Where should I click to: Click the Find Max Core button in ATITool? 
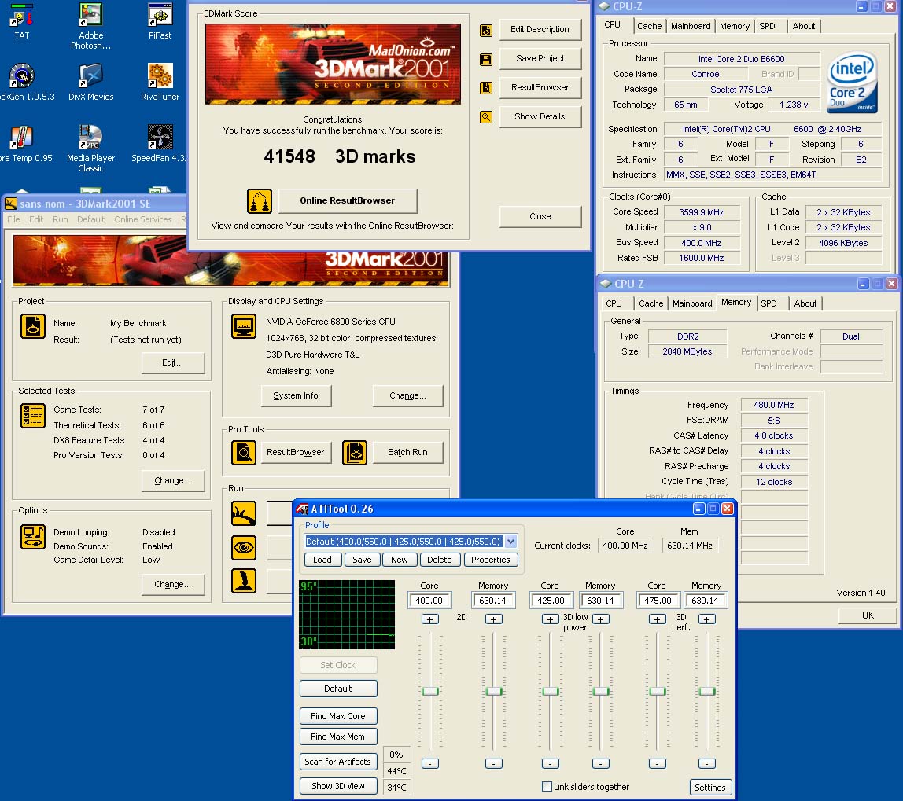coord(338,716)
